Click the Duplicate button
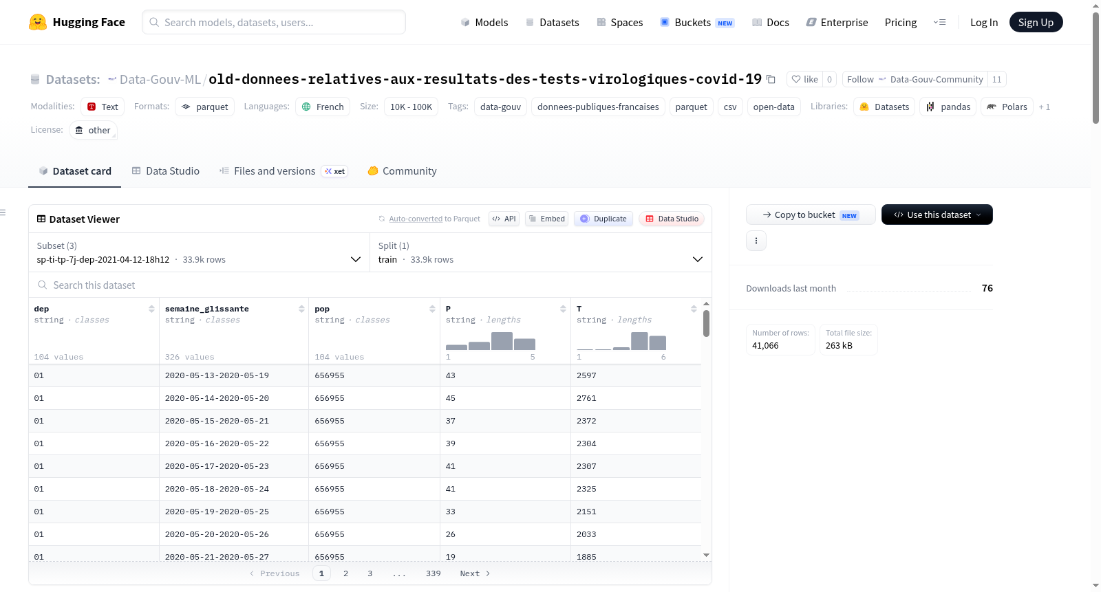1101x592 pixels. pyautogui.click(x=603, y=219)
